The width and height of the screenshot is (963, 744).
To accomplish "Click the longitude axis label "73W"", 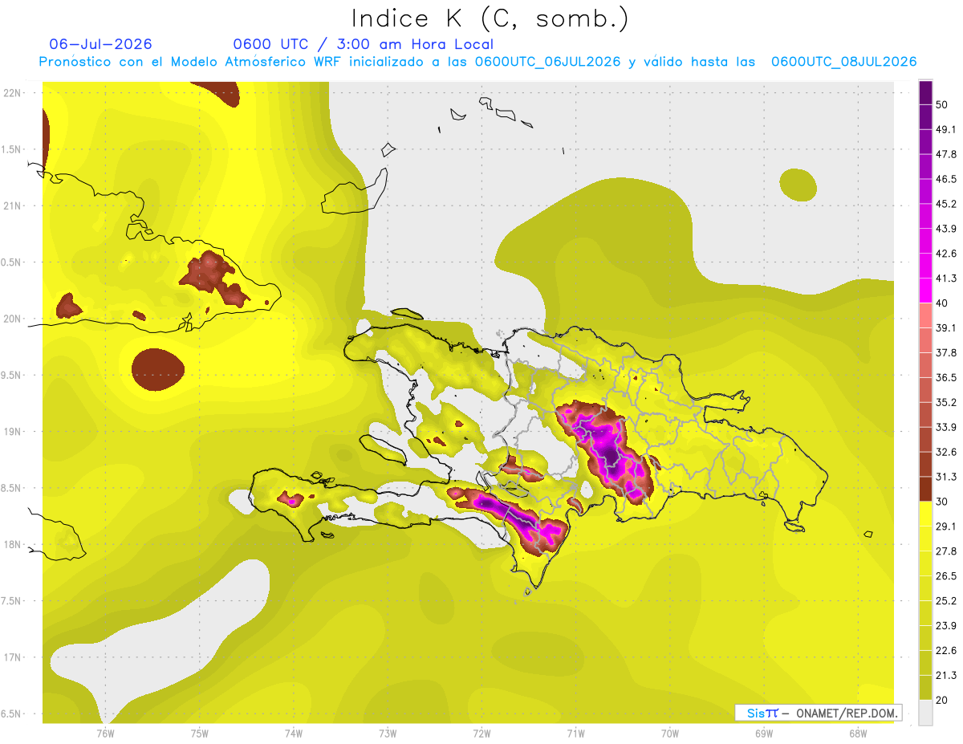I will [388, 733].
